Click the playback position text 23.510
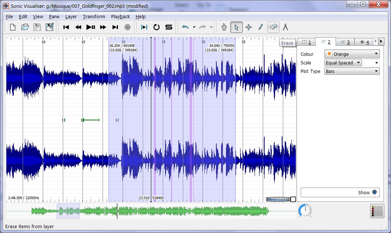Screen dimensions: 391x233 (144, 198)
